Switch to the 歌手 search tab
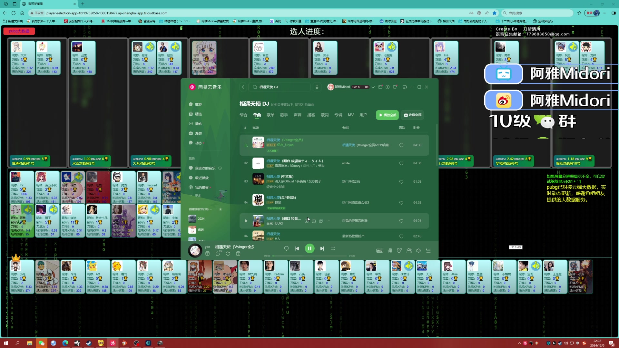This screenshot has width=619, height=348. (284, 115)
